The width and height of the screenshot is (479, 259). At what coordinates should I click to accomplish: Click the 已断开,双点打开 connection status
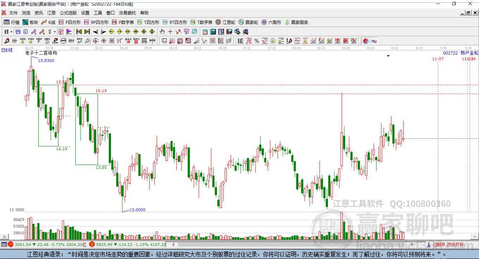(448, 245)
